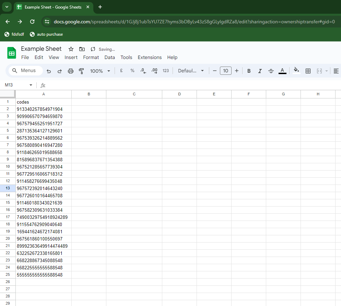Viewport: 341px width, 306px height.
Task: Star the Example Sheet document
Action: pyautogui.click(x=71, y=49)
